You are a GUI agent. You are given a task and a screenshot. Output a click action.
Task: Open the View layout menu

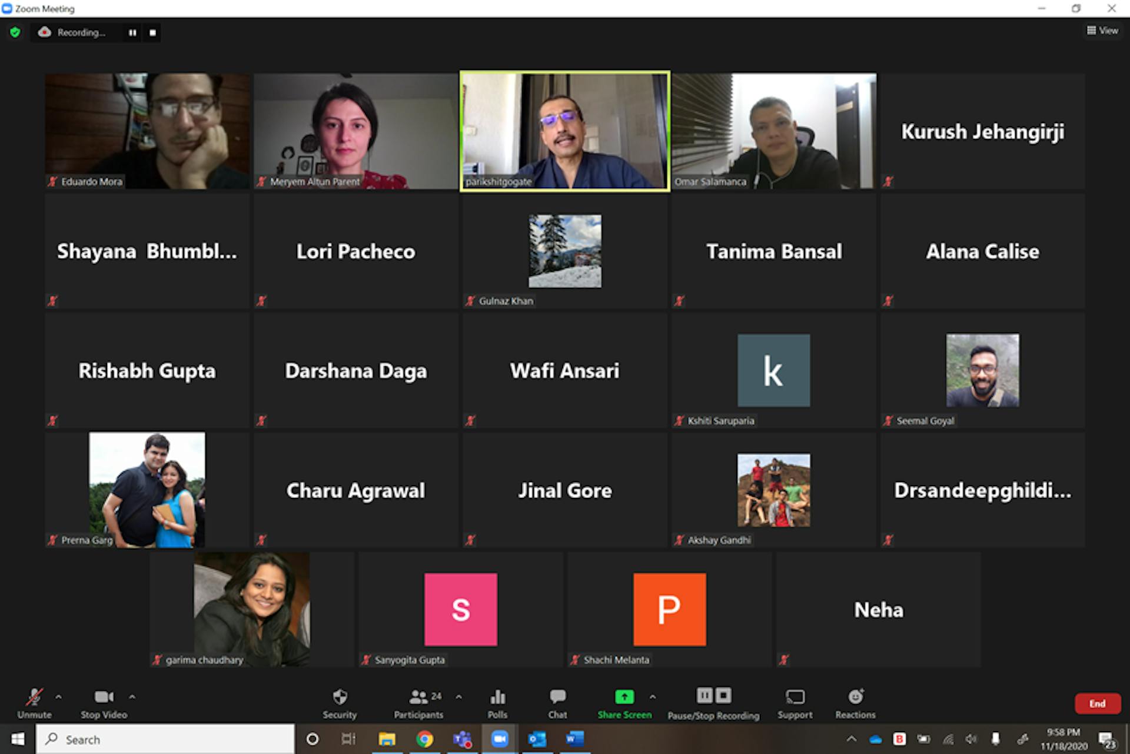coord(1102,31)
